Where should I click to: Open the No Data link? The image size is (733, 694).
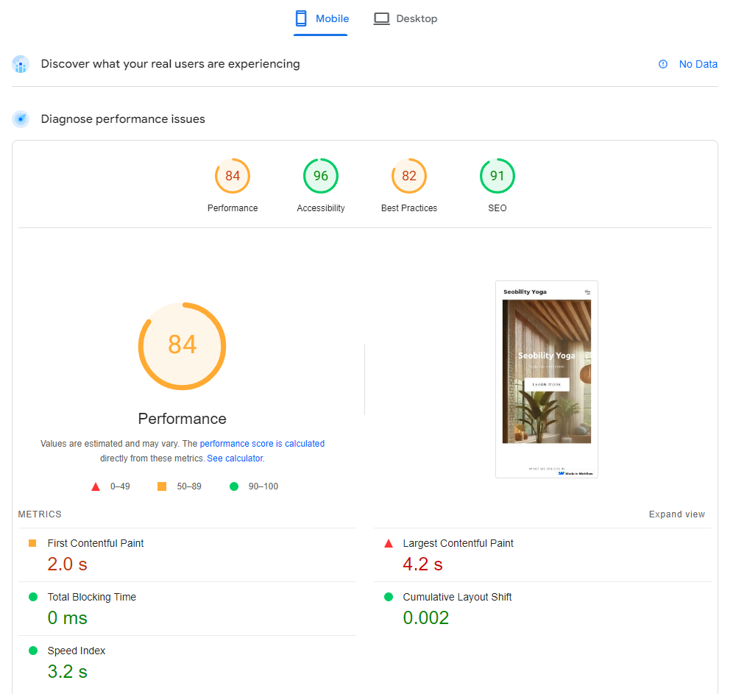[698, 64]
